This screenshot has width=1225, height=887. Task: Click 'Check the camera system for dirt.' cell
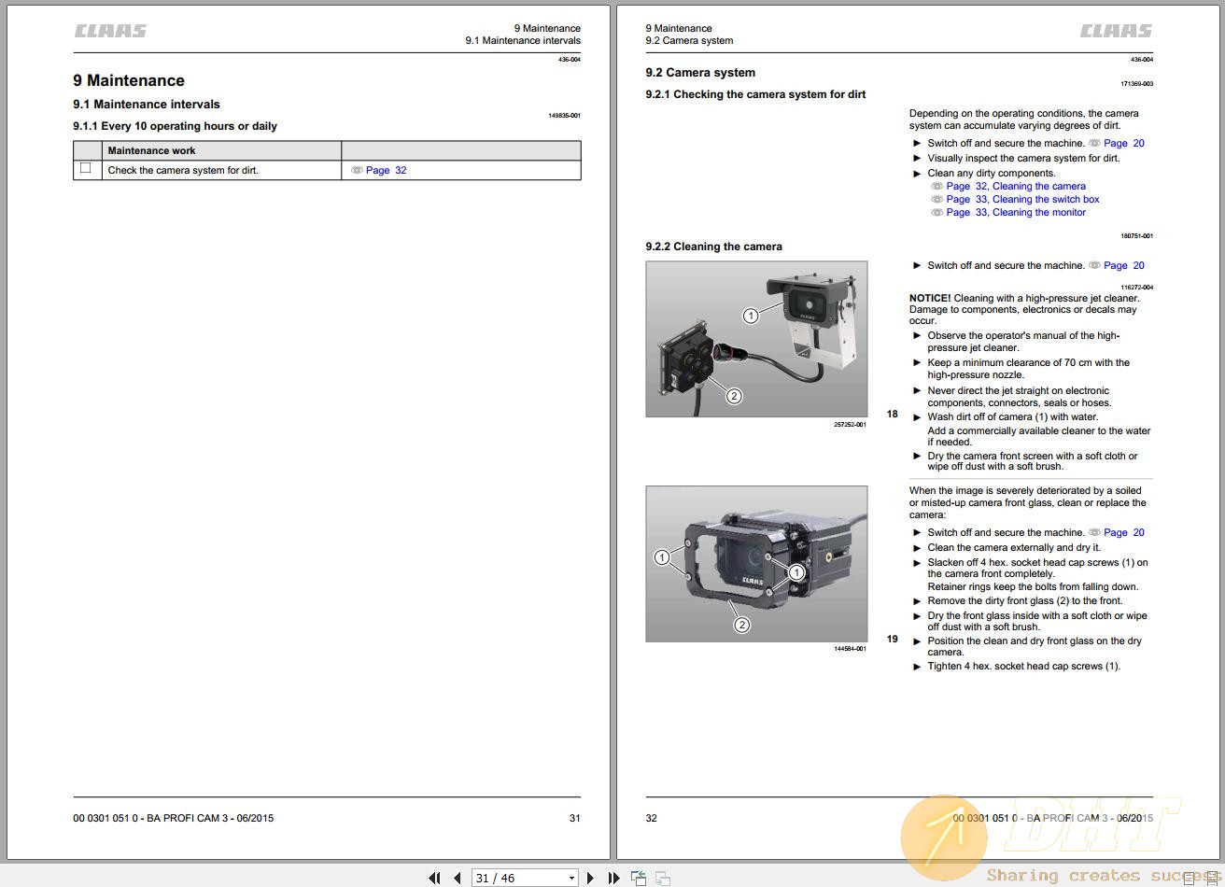point(183,170)
